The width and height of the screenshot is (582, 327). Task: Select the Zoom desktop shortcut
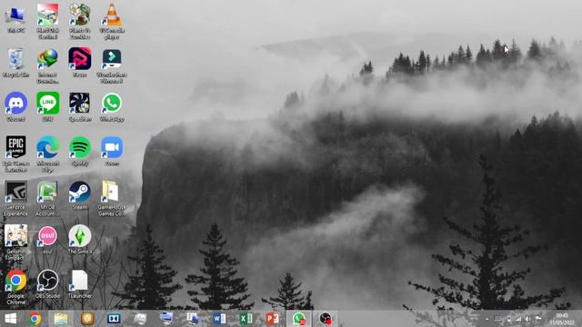coord(112,152)
